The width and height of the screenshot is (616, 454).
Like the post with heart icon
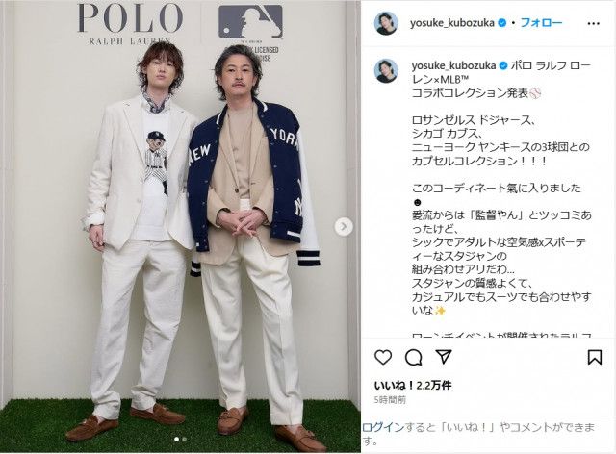pyautogui.click(x=383, y=357)
